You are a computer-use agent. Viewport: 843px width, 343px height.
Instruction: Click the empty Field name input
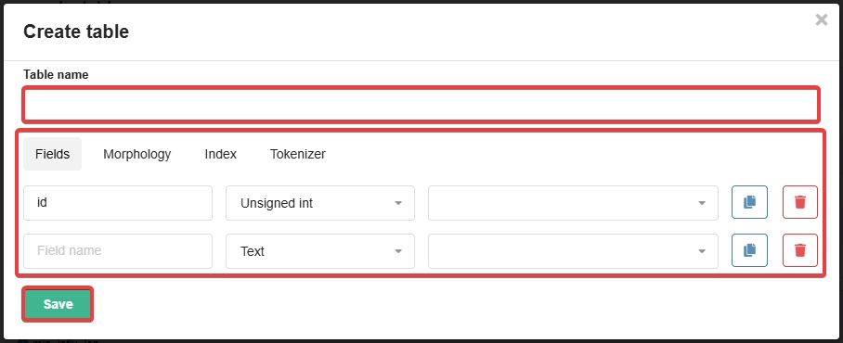[118, 251]
